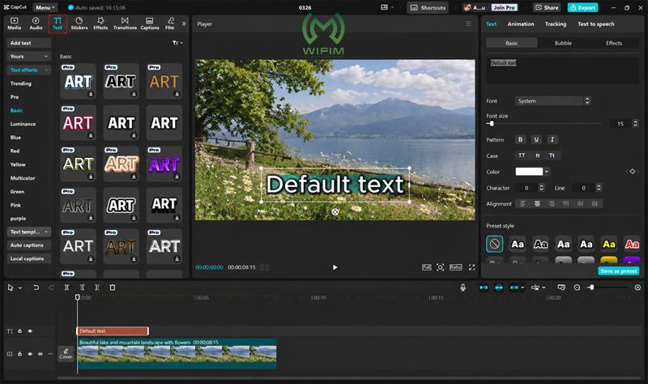Open the Menu dropdown
The width and height of the screenshot is (648, 384).
coord(45,7)
